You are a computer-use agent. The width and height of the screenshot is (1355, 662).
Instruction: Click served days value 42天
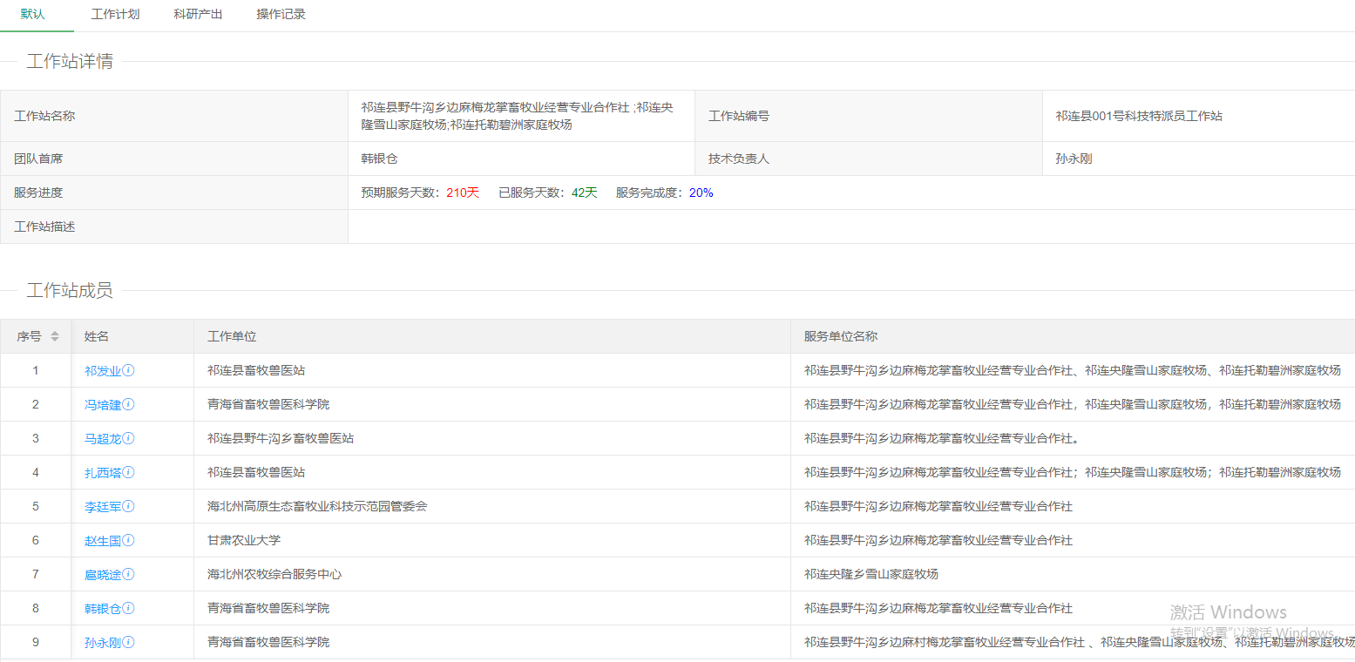pos(585,193)
